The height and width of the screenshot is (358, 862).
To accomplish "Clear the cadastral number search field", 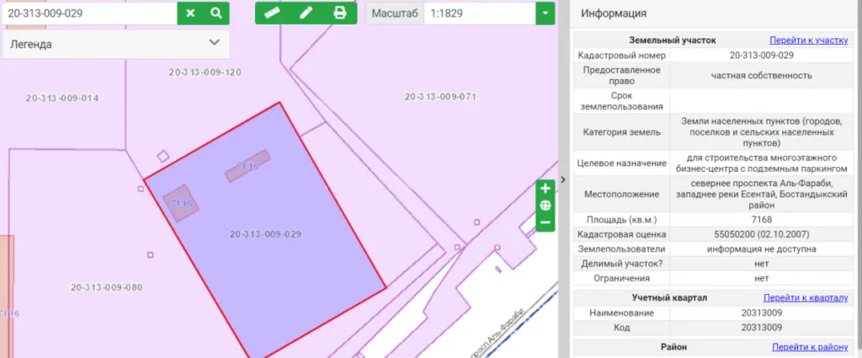I will [x=190, y=13].
